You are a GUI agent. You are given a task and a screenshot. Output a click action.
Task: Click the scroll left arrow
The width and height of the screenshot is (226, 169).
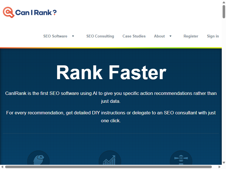[x=2, y=167]
